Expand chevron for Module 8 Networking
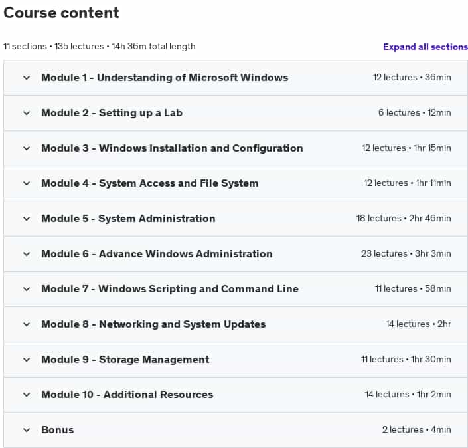 (27, 324)
